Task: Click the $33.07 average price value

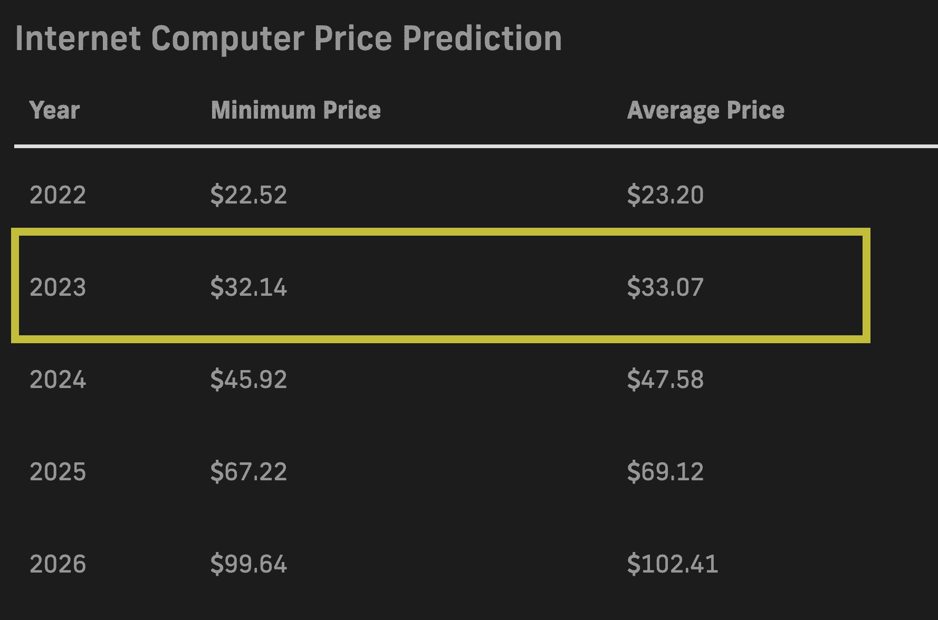Action: 665,287
